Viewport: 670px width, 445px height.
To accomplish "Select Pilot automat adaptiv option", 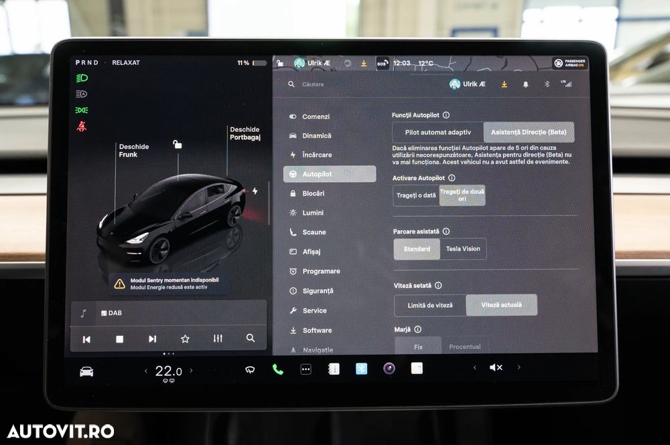I will [x=438, y=132].
